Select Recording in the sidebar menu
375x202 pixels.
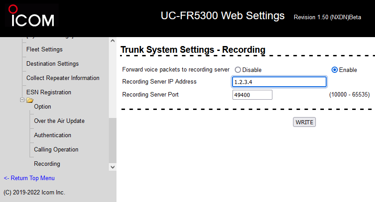tap(47, 164)
